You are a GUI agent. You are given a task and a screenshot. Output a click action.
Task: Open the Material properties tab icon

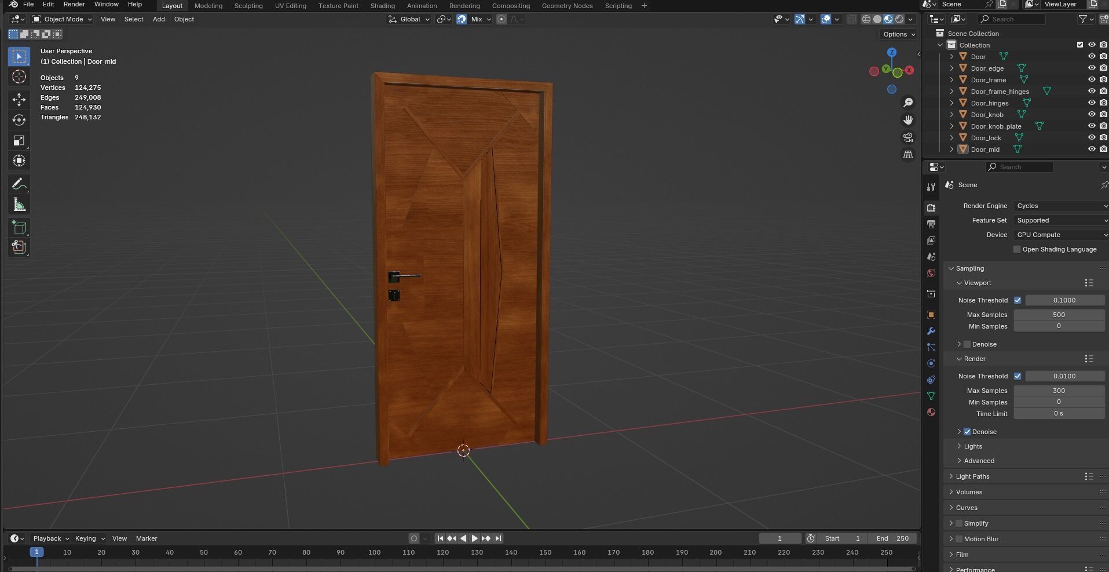click(x=931, y=412)
